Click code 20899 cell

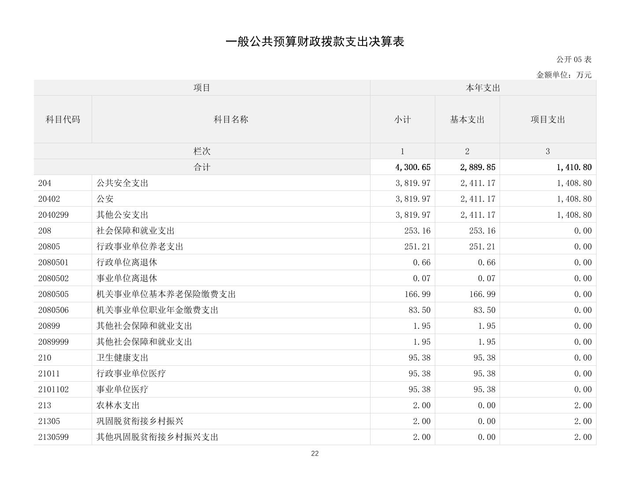click(63, 326)
